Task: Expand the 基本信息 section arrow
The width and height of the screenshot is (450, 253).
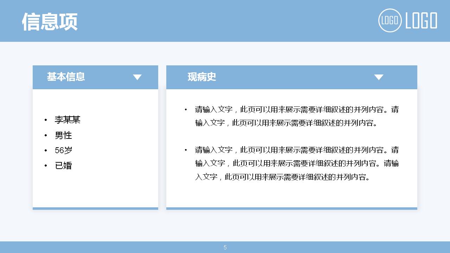Action: (137, 77)
